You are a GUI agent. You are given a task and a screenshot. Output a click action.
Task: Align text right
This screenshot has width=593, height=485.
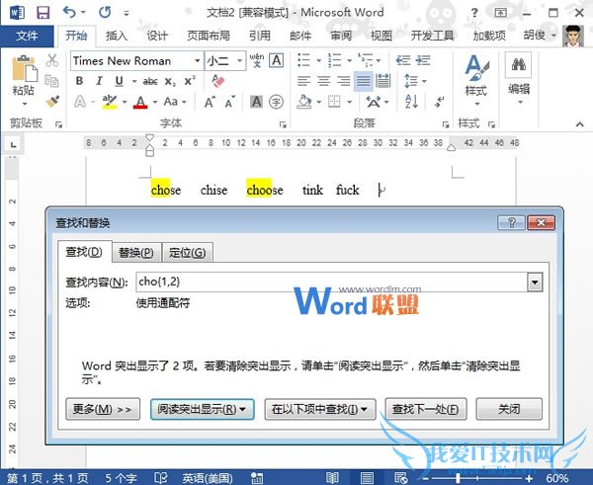[343, 81]
